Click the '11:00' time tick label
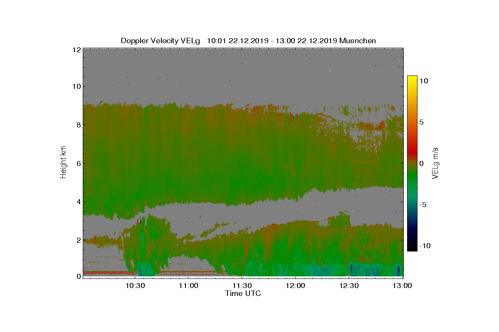This screenshot has width=499, height=332. 189,286
